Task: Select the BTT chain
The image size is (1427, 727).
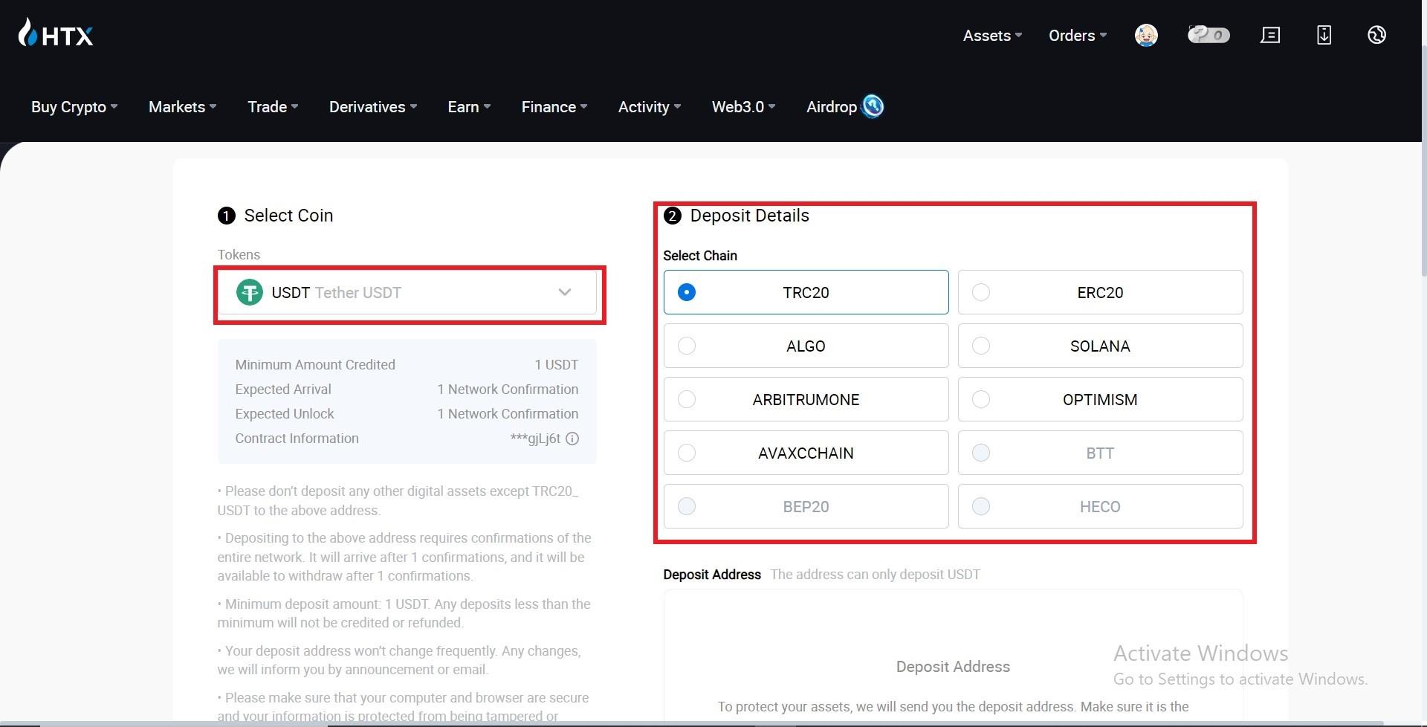Action: [1100, 453]
